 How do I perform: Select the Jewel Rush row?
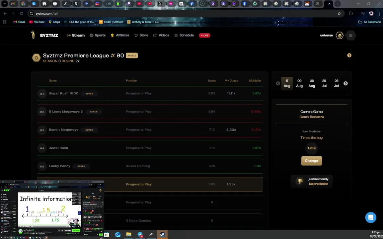point(150,148)
